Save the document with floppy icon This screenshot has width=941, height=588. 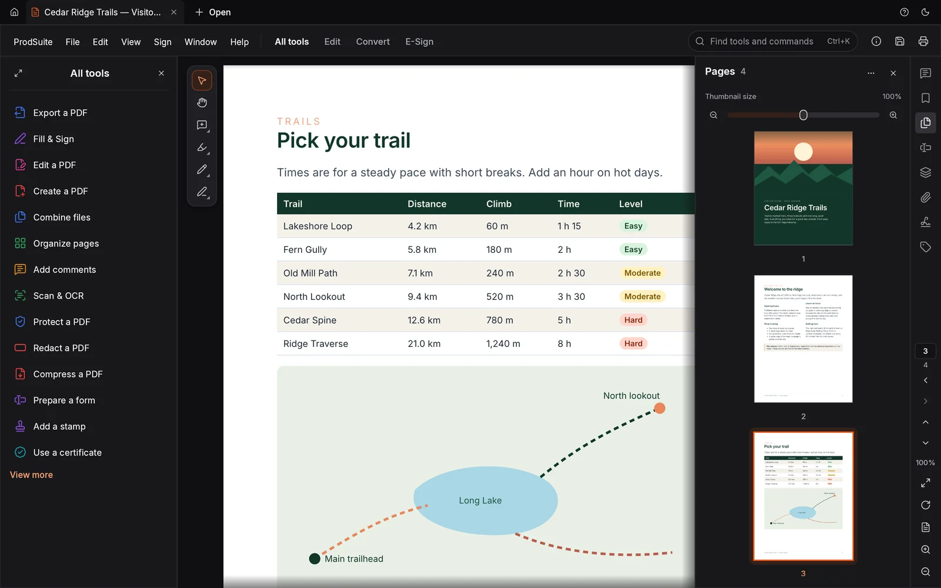click(900, 41)
